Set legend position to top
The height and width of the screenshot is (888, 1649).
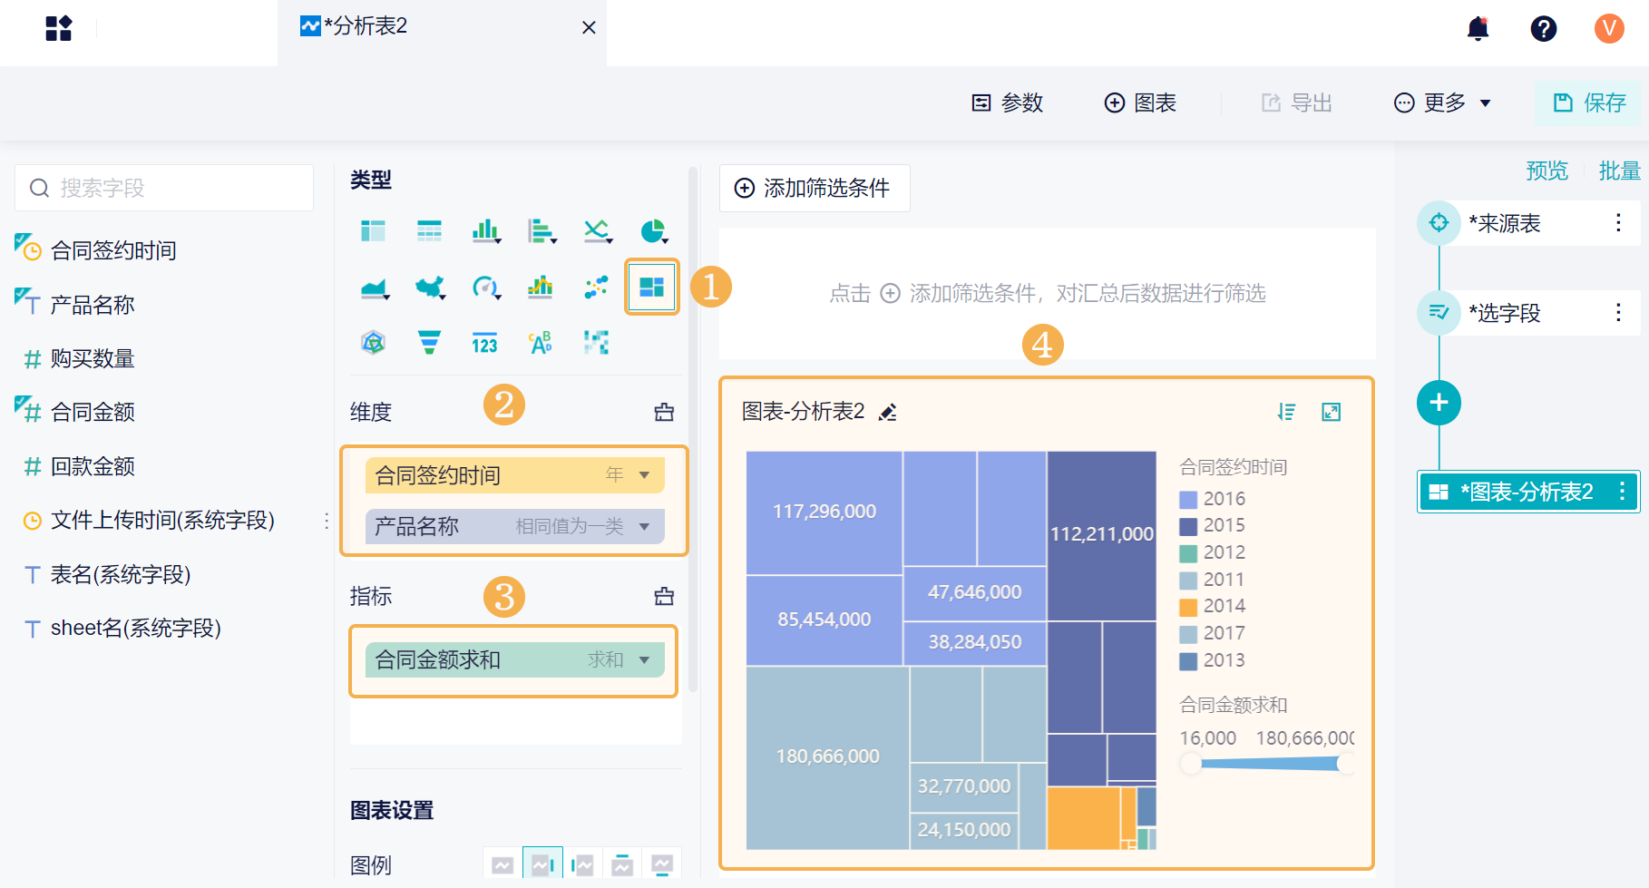point(622,865)
